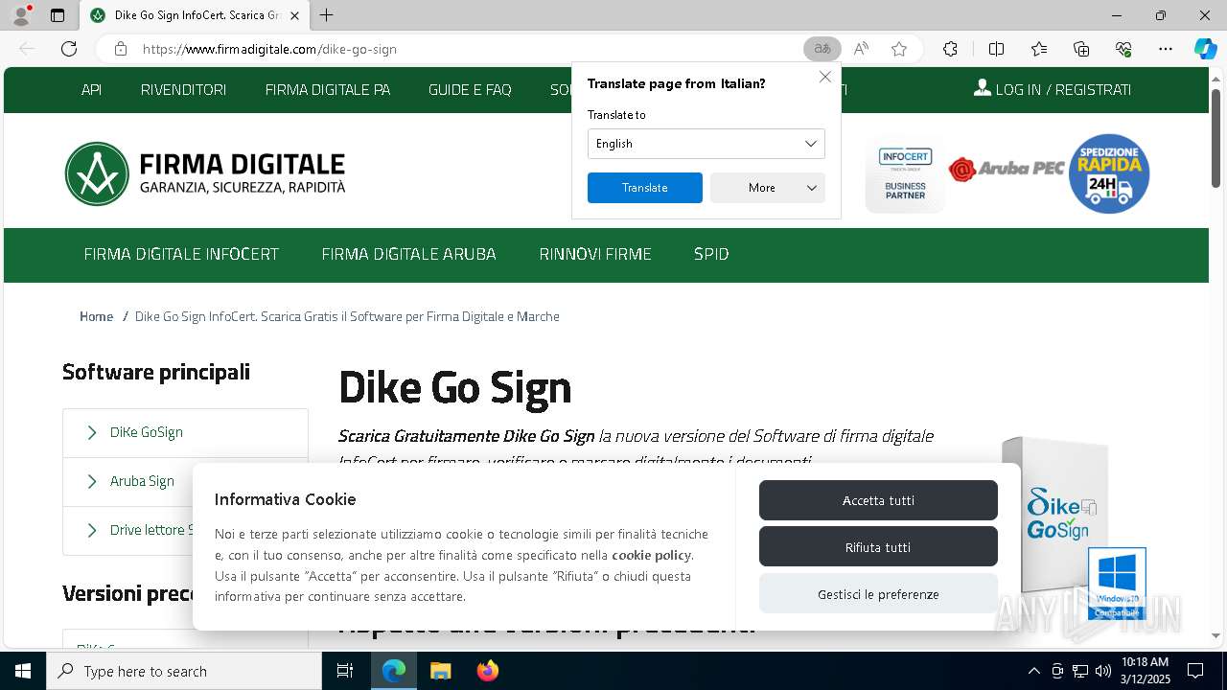Image resolution: width=1227 pixels, height=690 pixels.
Task: Open the Favorites list icon
Action: [1039, 49]
